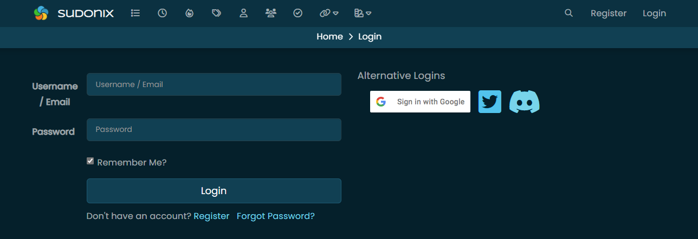Click the Sudonix logo
The image size is (698, 239).
[74, 13]
